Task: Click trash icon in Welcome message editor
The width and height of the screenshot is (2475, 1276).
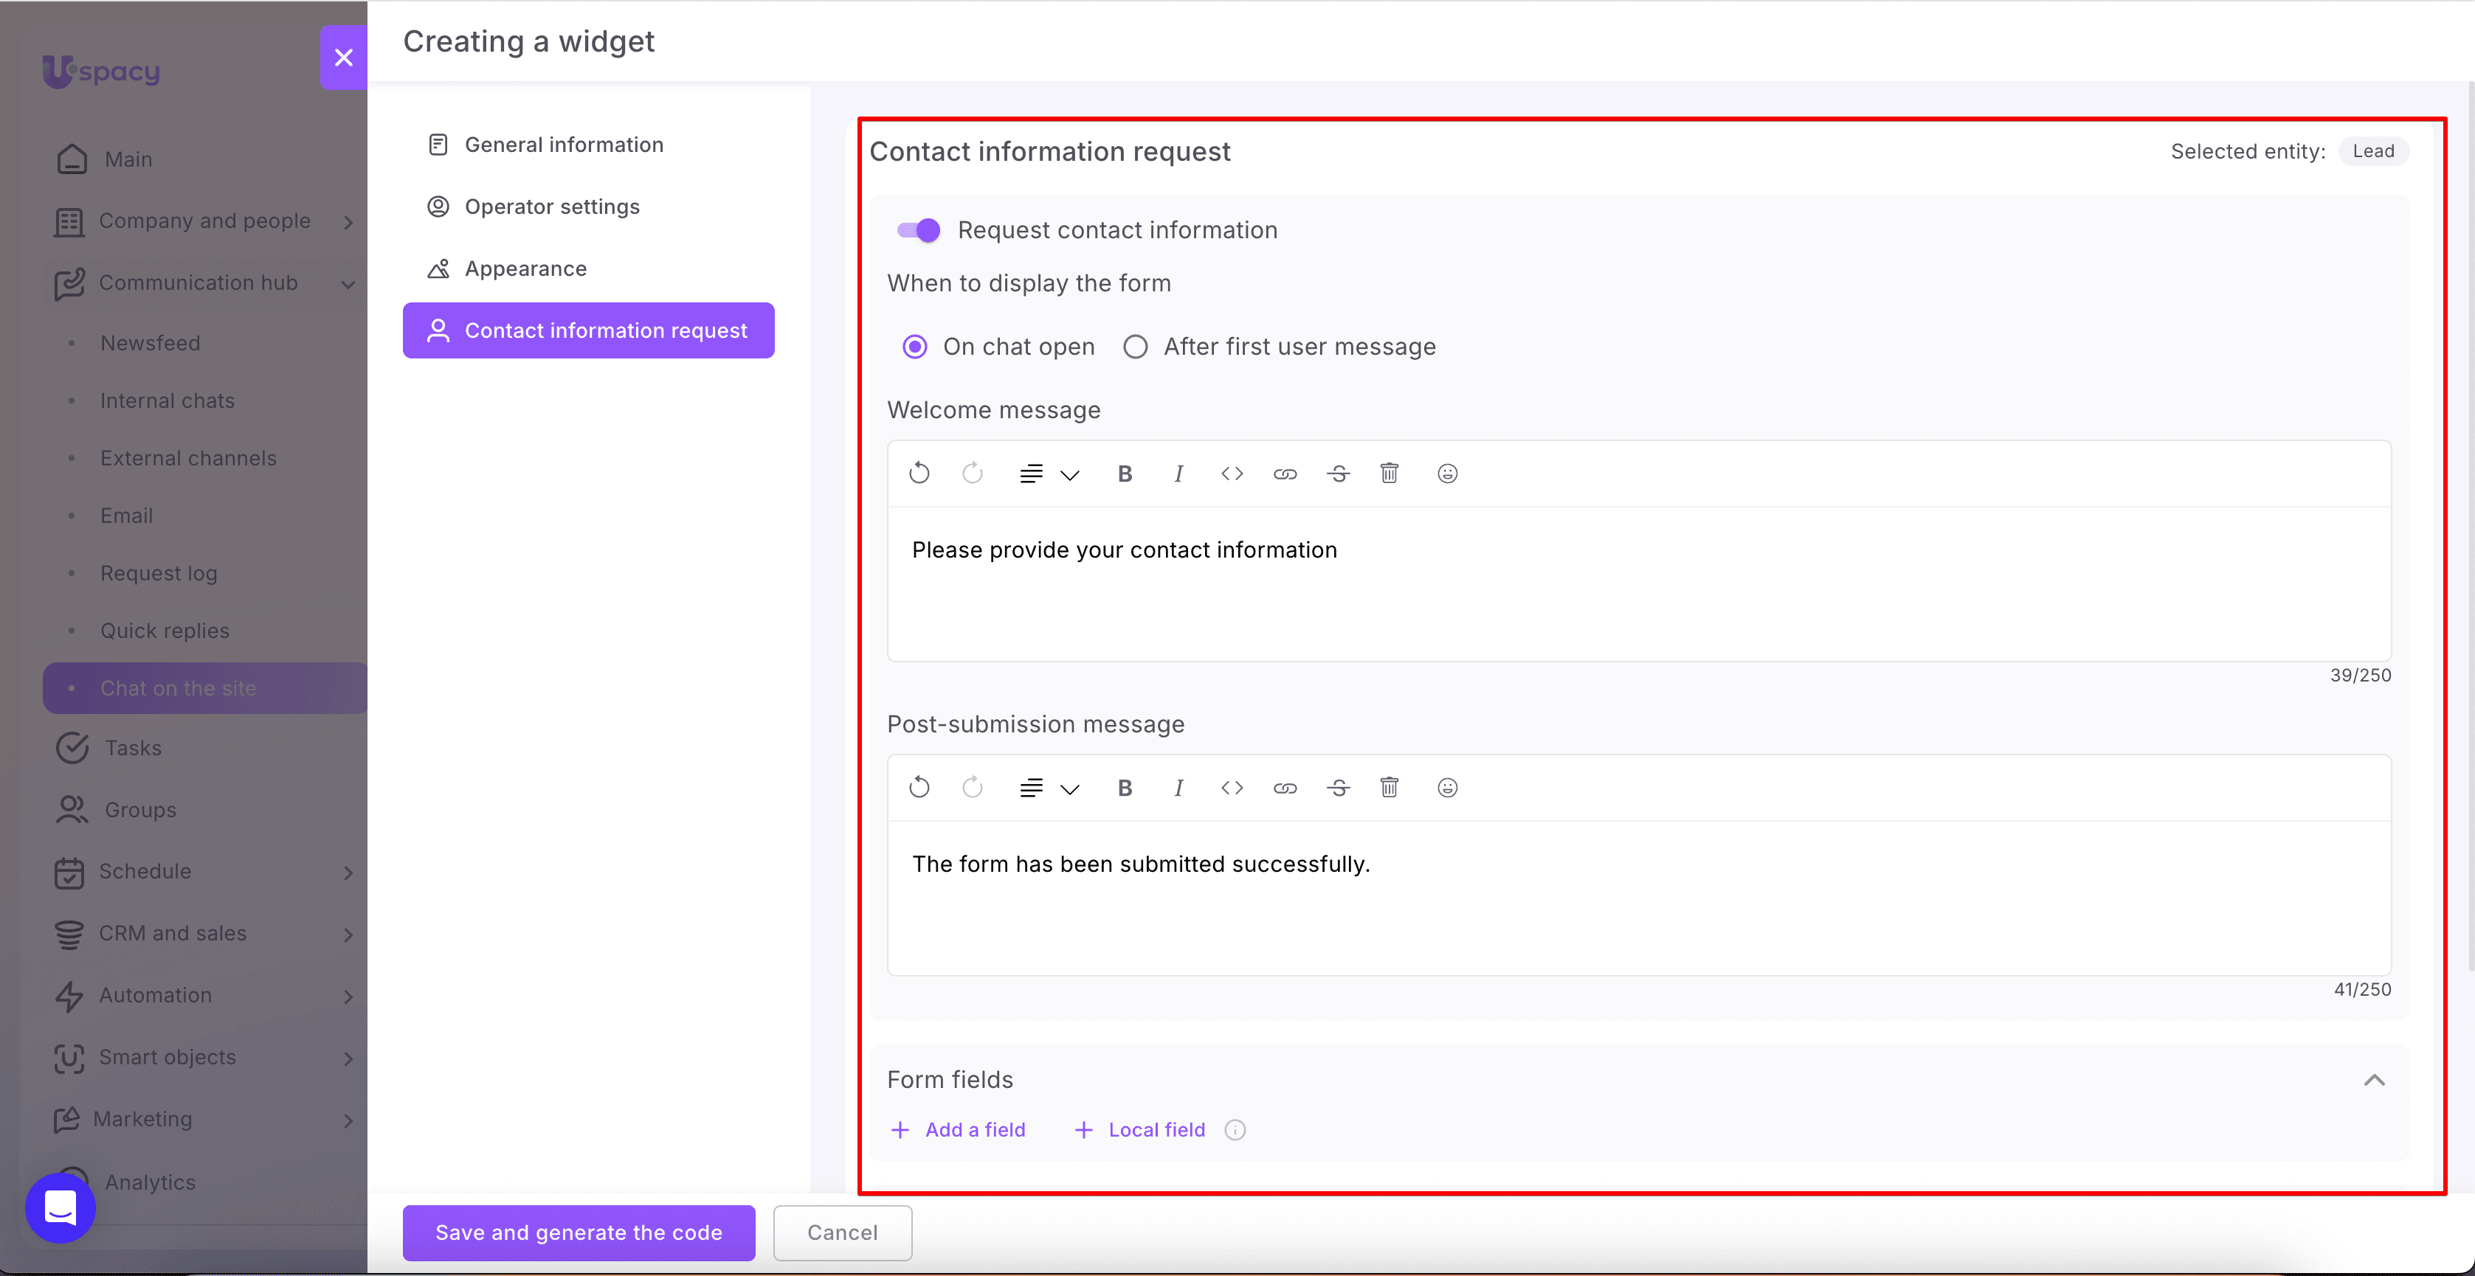Action: click(x=1390, y=474)
